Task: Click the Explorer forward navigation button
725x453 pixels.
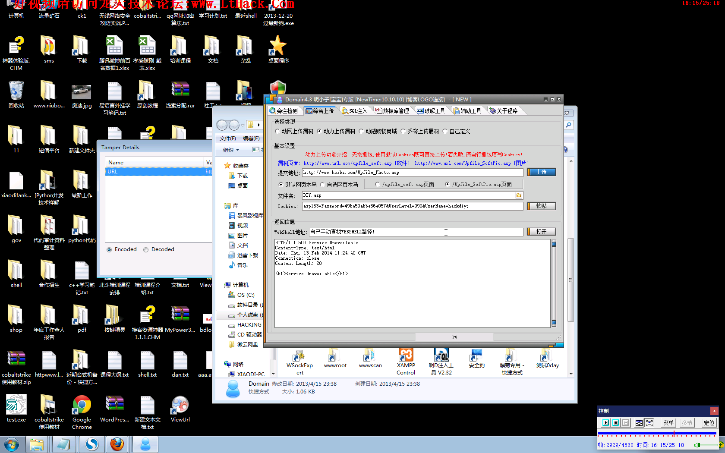Action: [234, 125]
